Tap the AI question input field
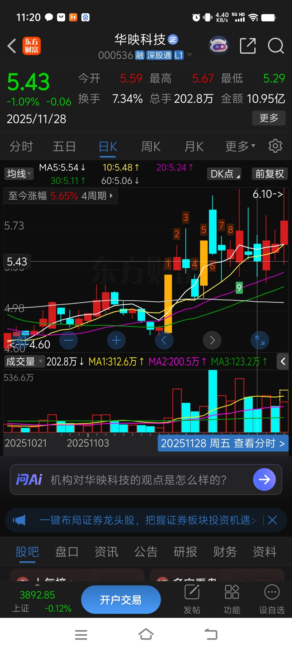 146,480
